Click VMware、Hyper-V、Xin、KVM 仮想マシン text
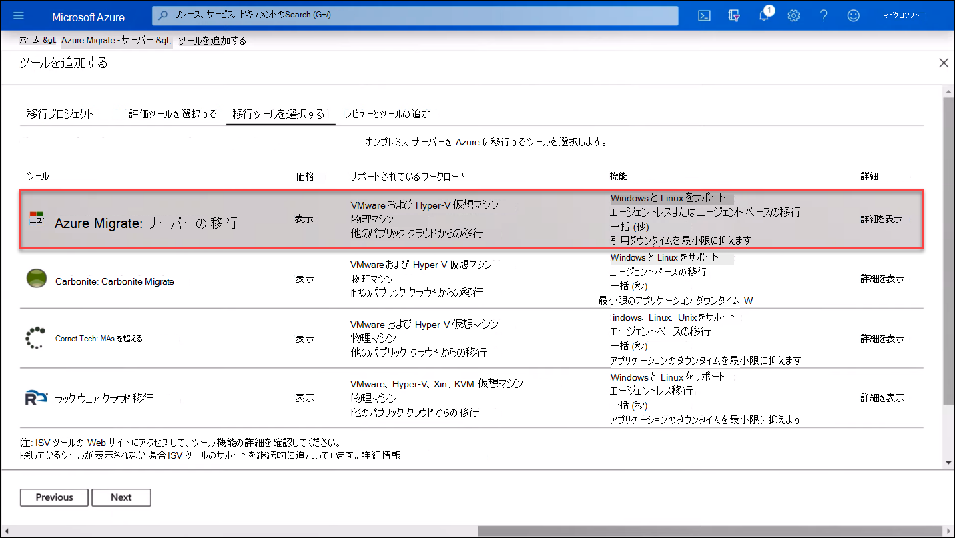The image size is (955, 538). pyautogui.click(x=436, y=384)
